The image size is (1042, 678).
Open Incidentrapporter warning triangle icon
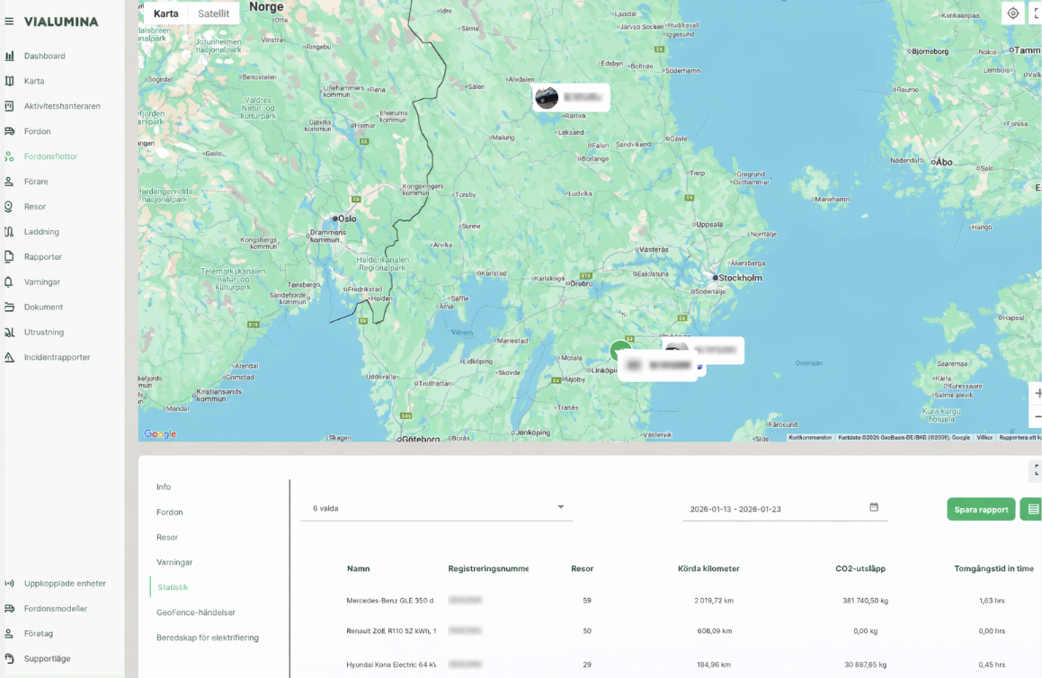pos(10,358)
